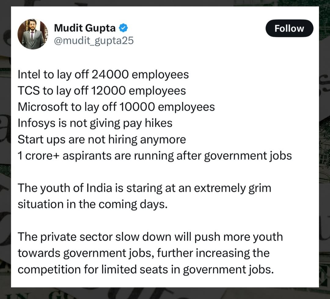Click the Mudit Gupta display name
The image size is (330, 299).
(85, 28)
